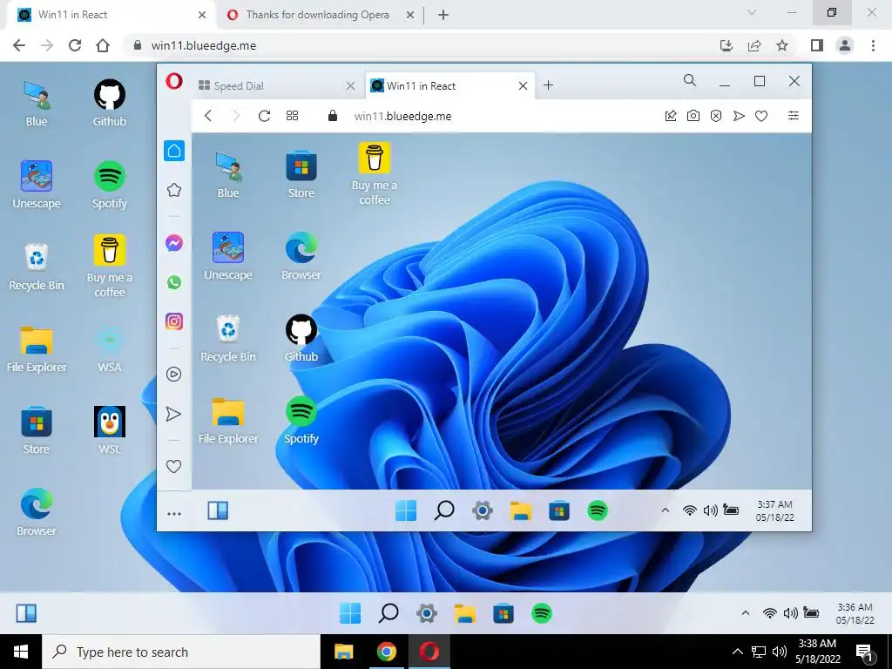Open the Store icon on the outer Chrome desktop

(x=37, y=429)
